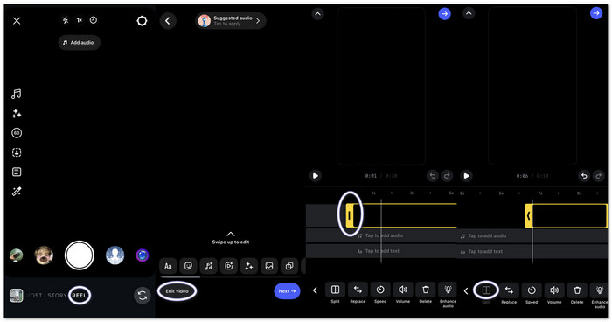The image size is (612, 322).
Task: Open the gallery thumbnail beside POST
Action: [x=16, y=296]
